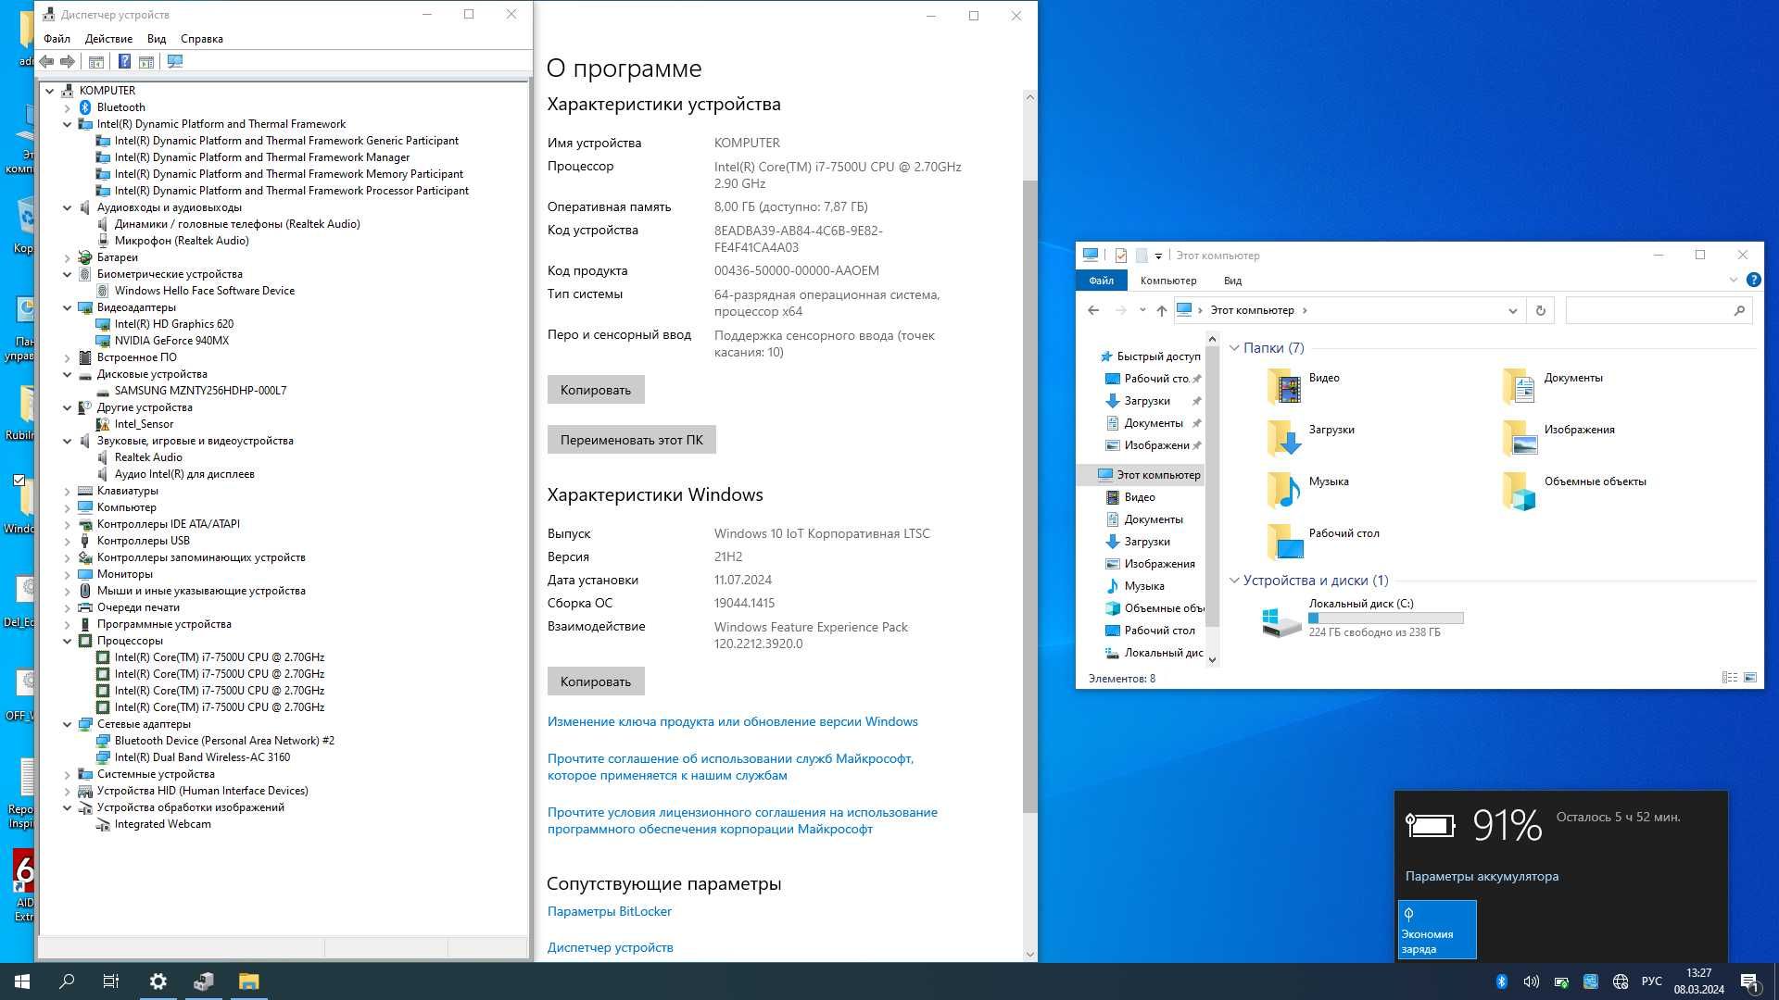
Task: Open the Видео folder icon in Explorer
Action: [1284, 385]
